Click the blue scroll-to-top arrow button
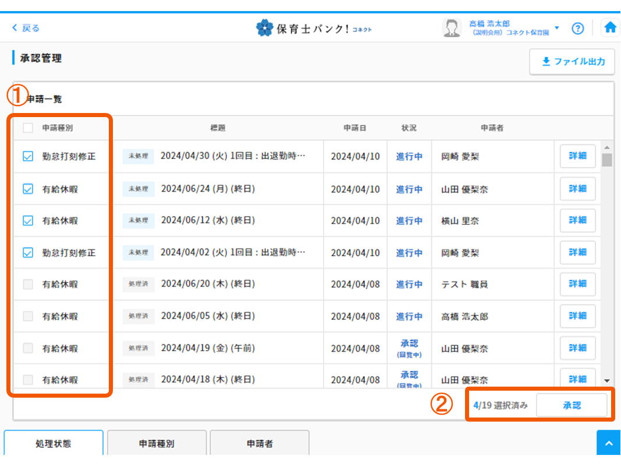 click(x=609, y=443)
